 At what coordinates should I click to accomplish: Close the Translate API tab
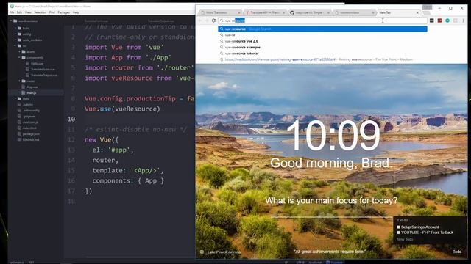(x=283, y=12)
